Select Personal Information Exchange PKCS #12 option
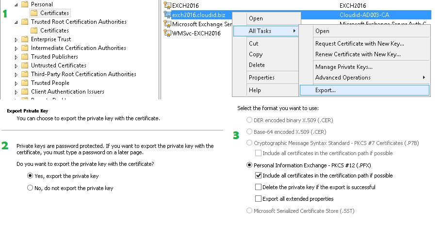 click(x=249, y=165)
